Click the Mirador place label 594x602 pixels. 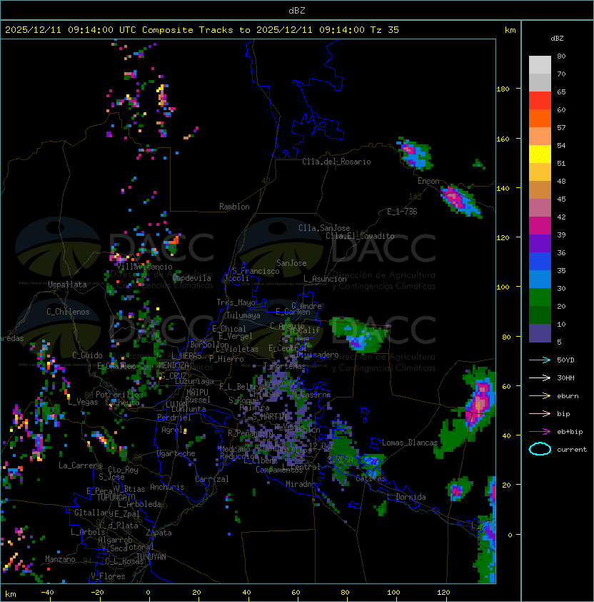click(301, 484)
